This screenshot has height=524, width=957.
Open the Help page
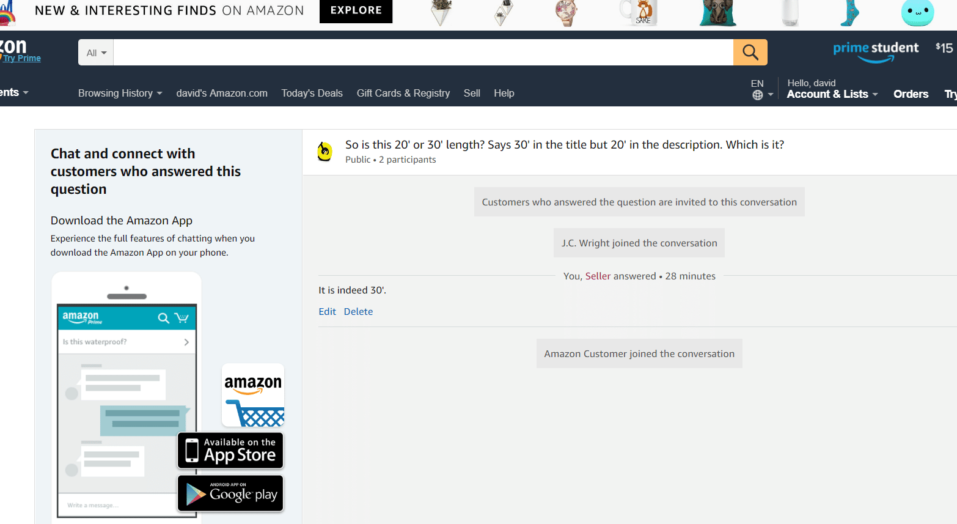click(504, 93)
